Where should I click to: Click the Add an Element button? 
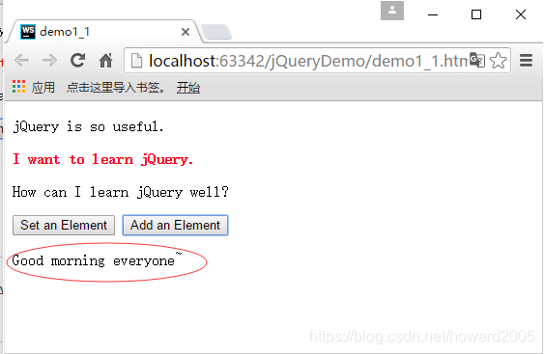point(175,225)
